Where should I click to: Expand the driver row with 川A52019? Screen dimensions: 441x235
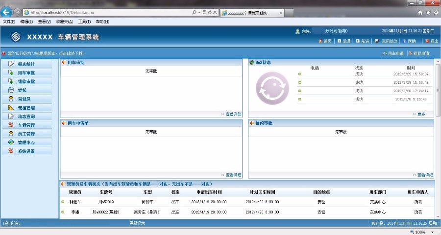[x=63, y=202]
